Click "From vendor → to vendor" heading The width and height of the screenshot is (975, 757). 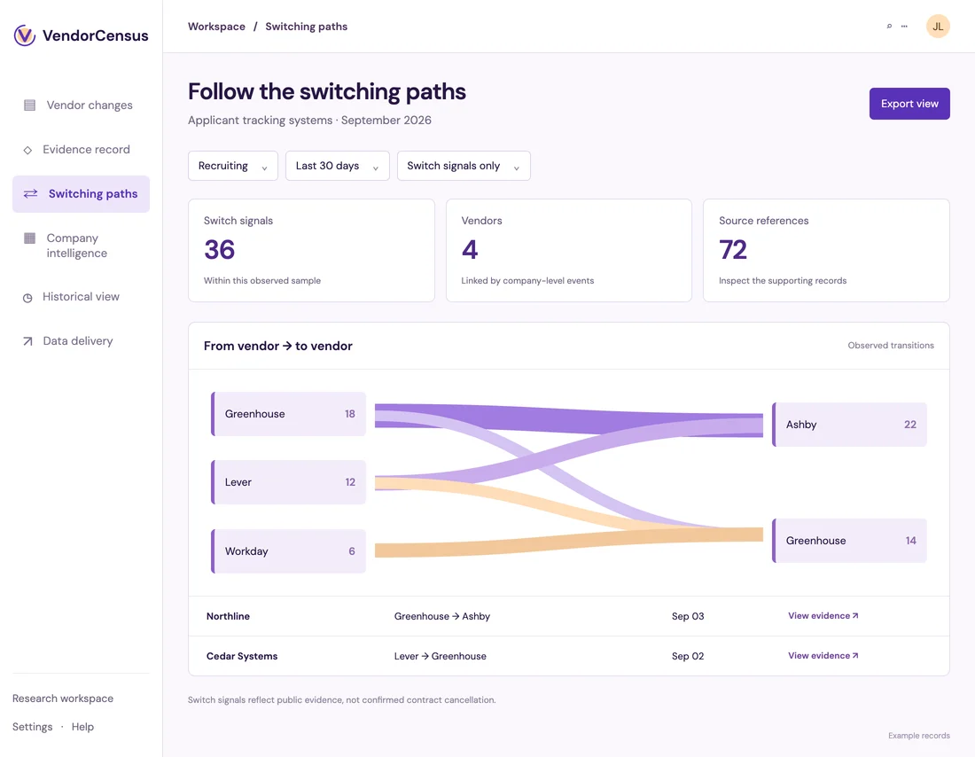pos(278,346)
